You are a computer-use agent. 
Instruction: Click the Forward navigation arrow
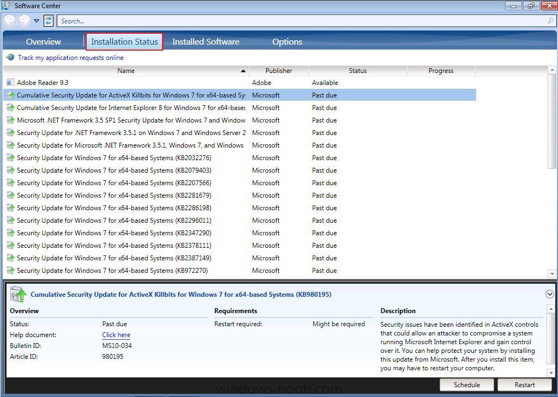pyautogui.click(x=24, y=21)
